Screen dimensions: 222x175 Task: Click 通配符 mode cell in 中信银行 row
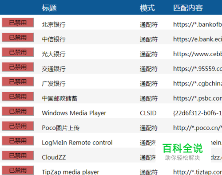click(x=149, y=39)
